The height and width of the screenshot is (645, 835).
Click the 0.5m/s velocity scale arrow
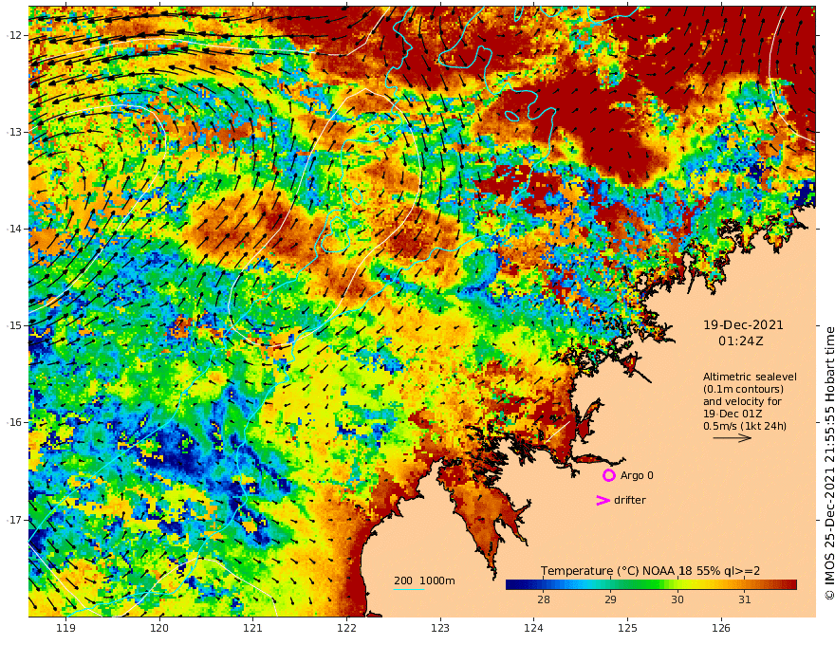click(732, 438)
